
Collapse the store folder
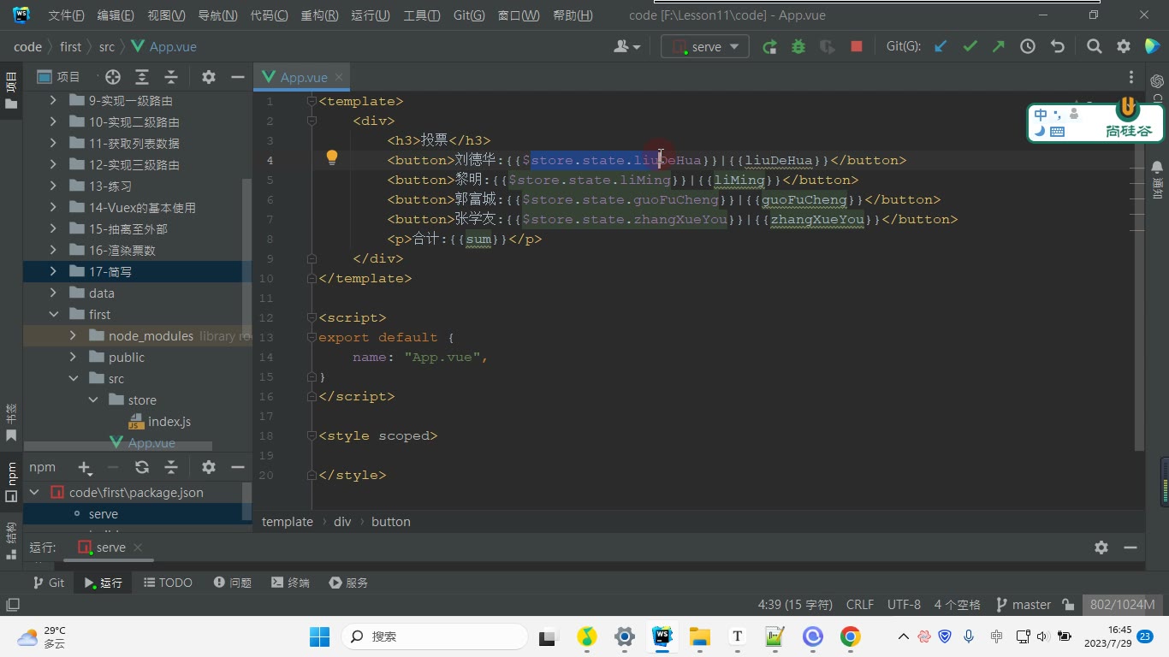[92, 400]
